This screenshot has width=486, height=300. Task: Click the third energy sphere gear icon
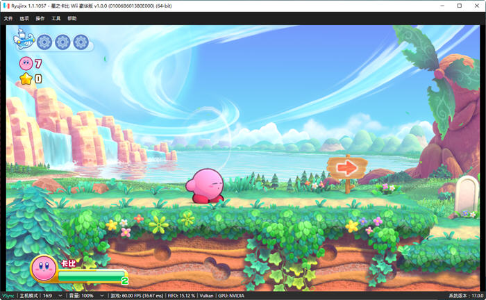(81, 42)
